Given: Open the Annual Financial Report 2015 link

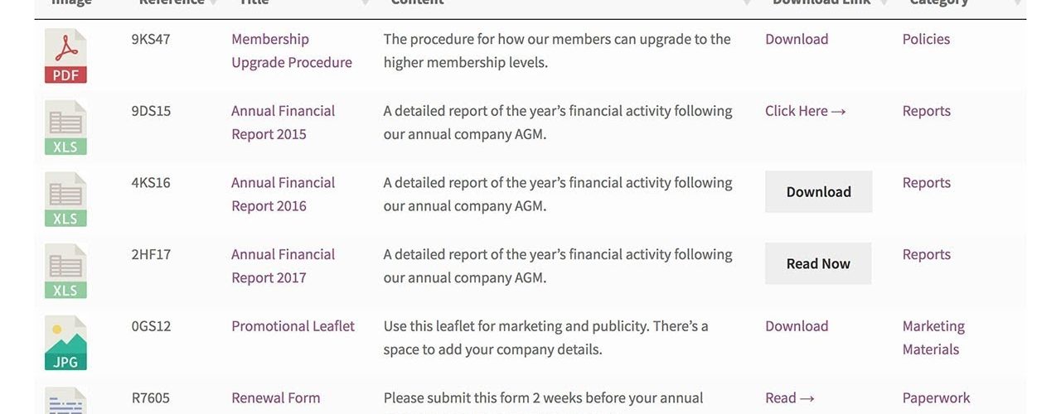Looking at the screenshot, I should [283, 123].
